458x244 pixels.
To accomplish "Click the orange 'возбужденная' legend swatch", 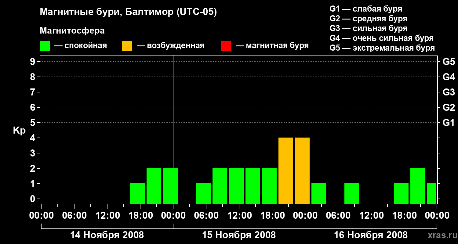I will [127, 46].
